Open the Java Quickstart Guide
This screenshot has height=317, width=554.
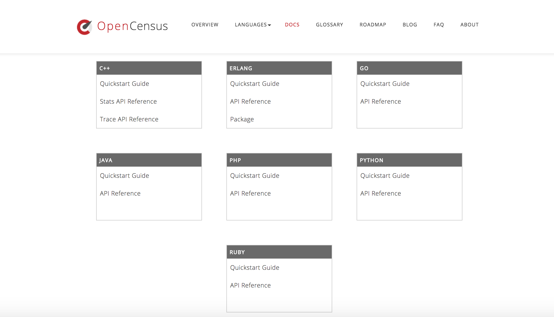click(x=124, y=176)
